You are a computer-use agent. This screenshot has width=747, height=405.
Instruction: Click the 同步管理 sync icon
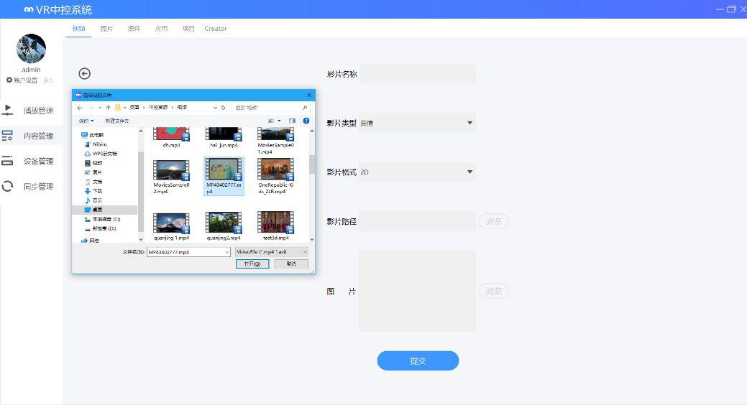pyautogui.click(x=8, y=187)
